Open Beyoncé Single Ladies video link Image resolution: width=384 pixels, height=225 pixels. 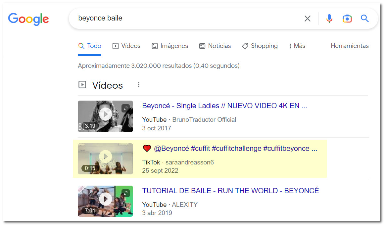224,106
